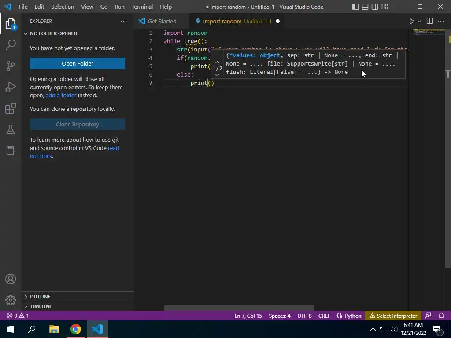Image resolution: width=451 pixels, height=338 pixels.
Task: Click Ln 7, Col 15 position indicator
Action: [x=248, y=316]
